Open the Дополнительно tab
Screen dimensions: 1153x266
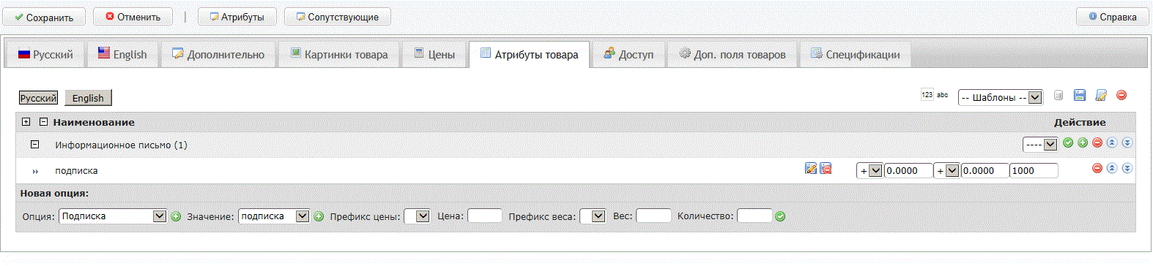click(218, 54)
